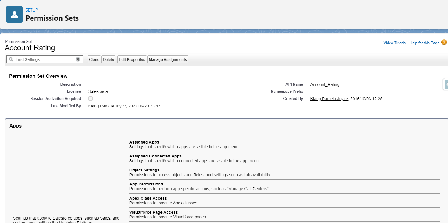Open Assigned Connected Apps settings
The width and height of the screenshot is (448, 223).
(x=155, y=156)
